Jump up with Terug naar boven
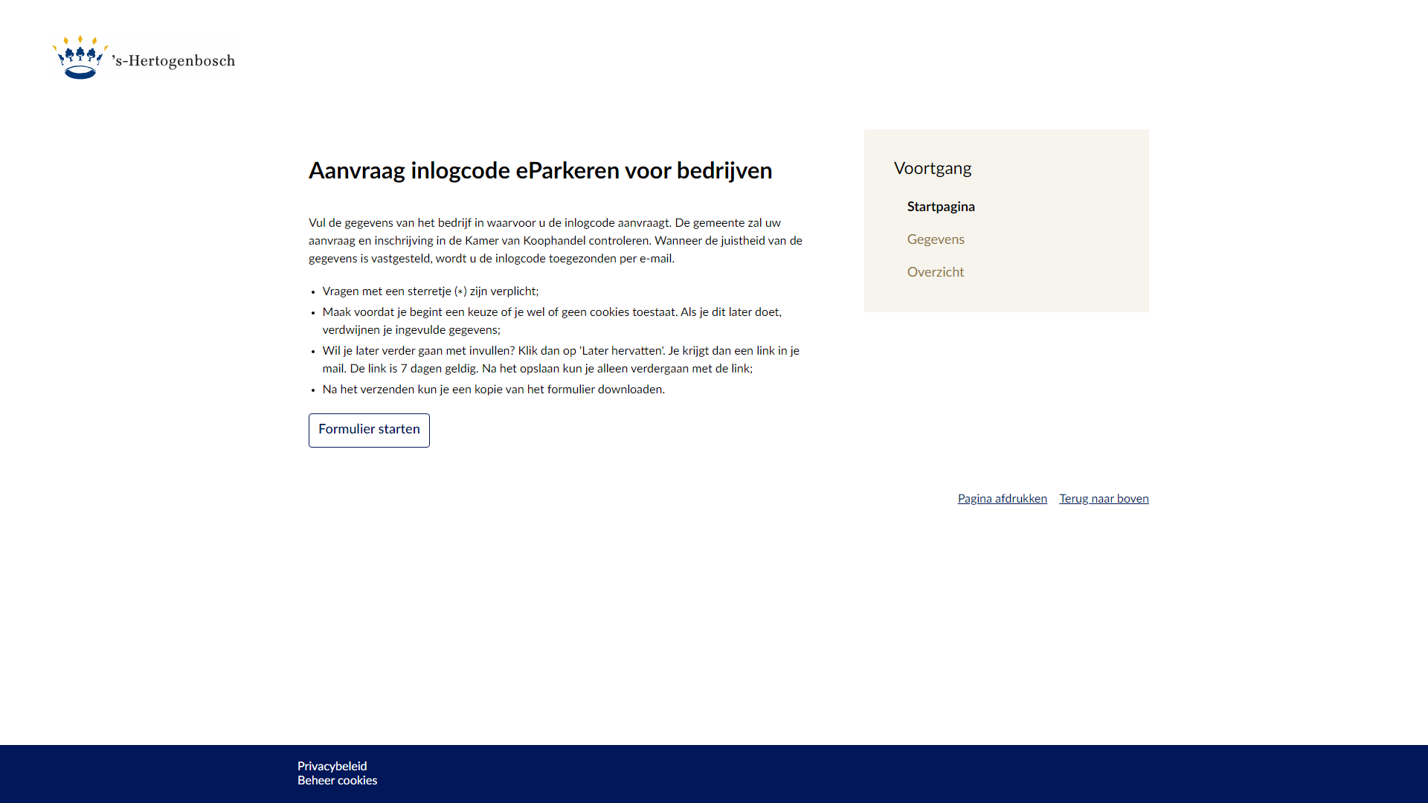The height and width of the screenshot is (803, 1428). tap(1104, 499)
